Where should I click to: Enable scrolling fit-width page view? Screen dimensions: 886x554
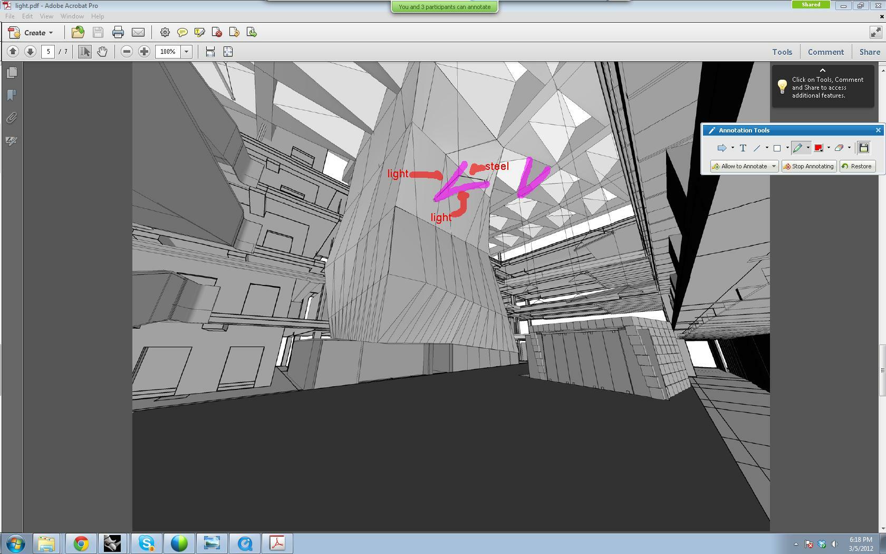click(210, 52)
